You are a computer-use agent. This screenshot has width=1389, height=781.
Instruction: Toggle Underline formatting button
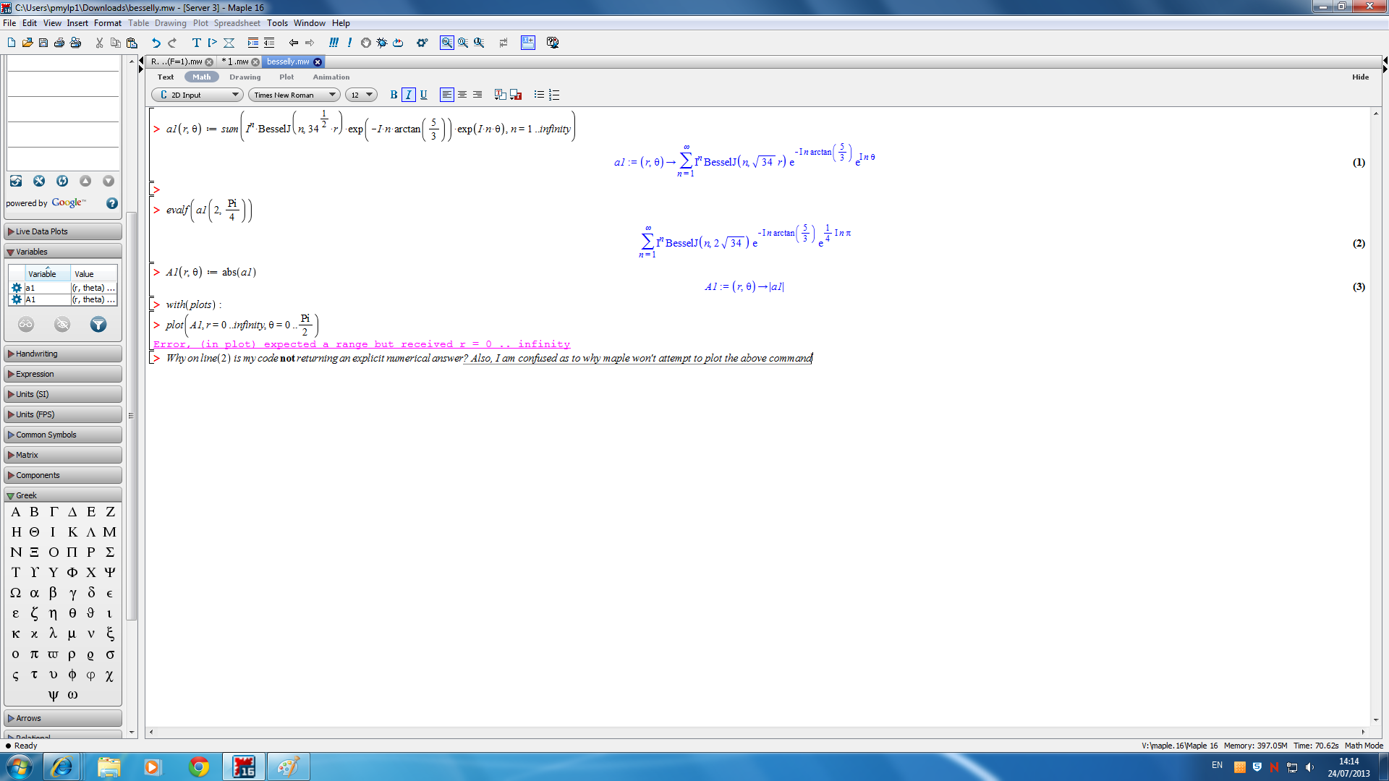pyautogui.click(x=424, y=95)
